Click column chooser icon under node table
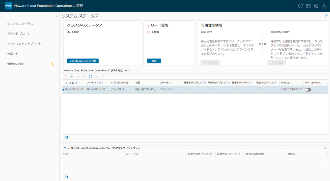This screenshot has height=181, width=330. 66,137
